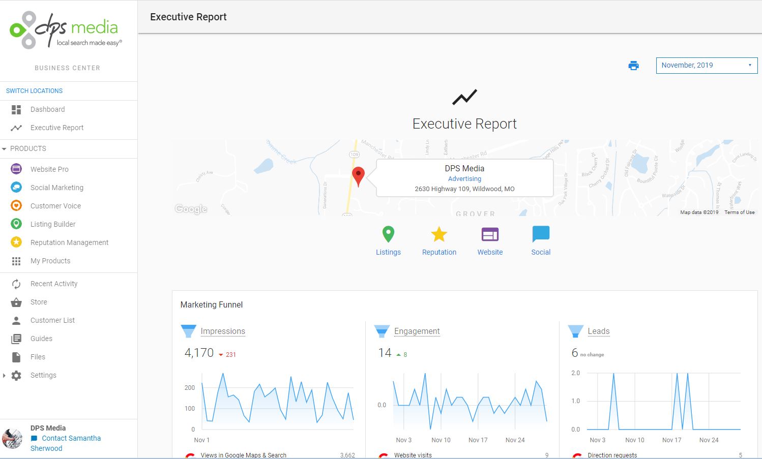Click the Advertising category link on map

[x=464, y=179]
